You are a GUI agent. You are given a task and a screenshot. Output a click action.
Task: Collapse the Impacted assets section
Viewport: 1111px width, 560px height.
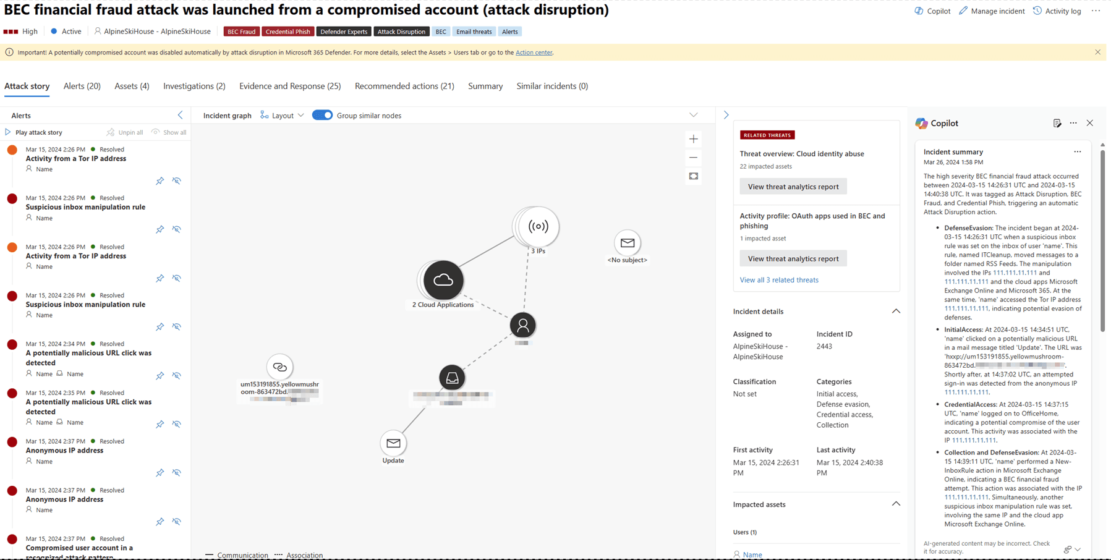click(896, 504)
